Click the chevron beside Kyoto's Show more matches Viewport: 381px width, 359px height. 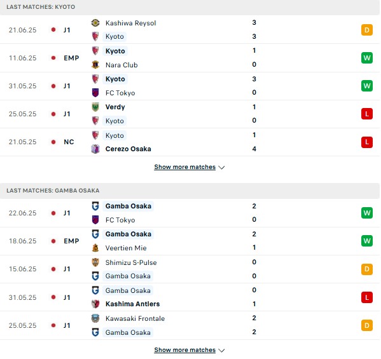pos(221,167)
